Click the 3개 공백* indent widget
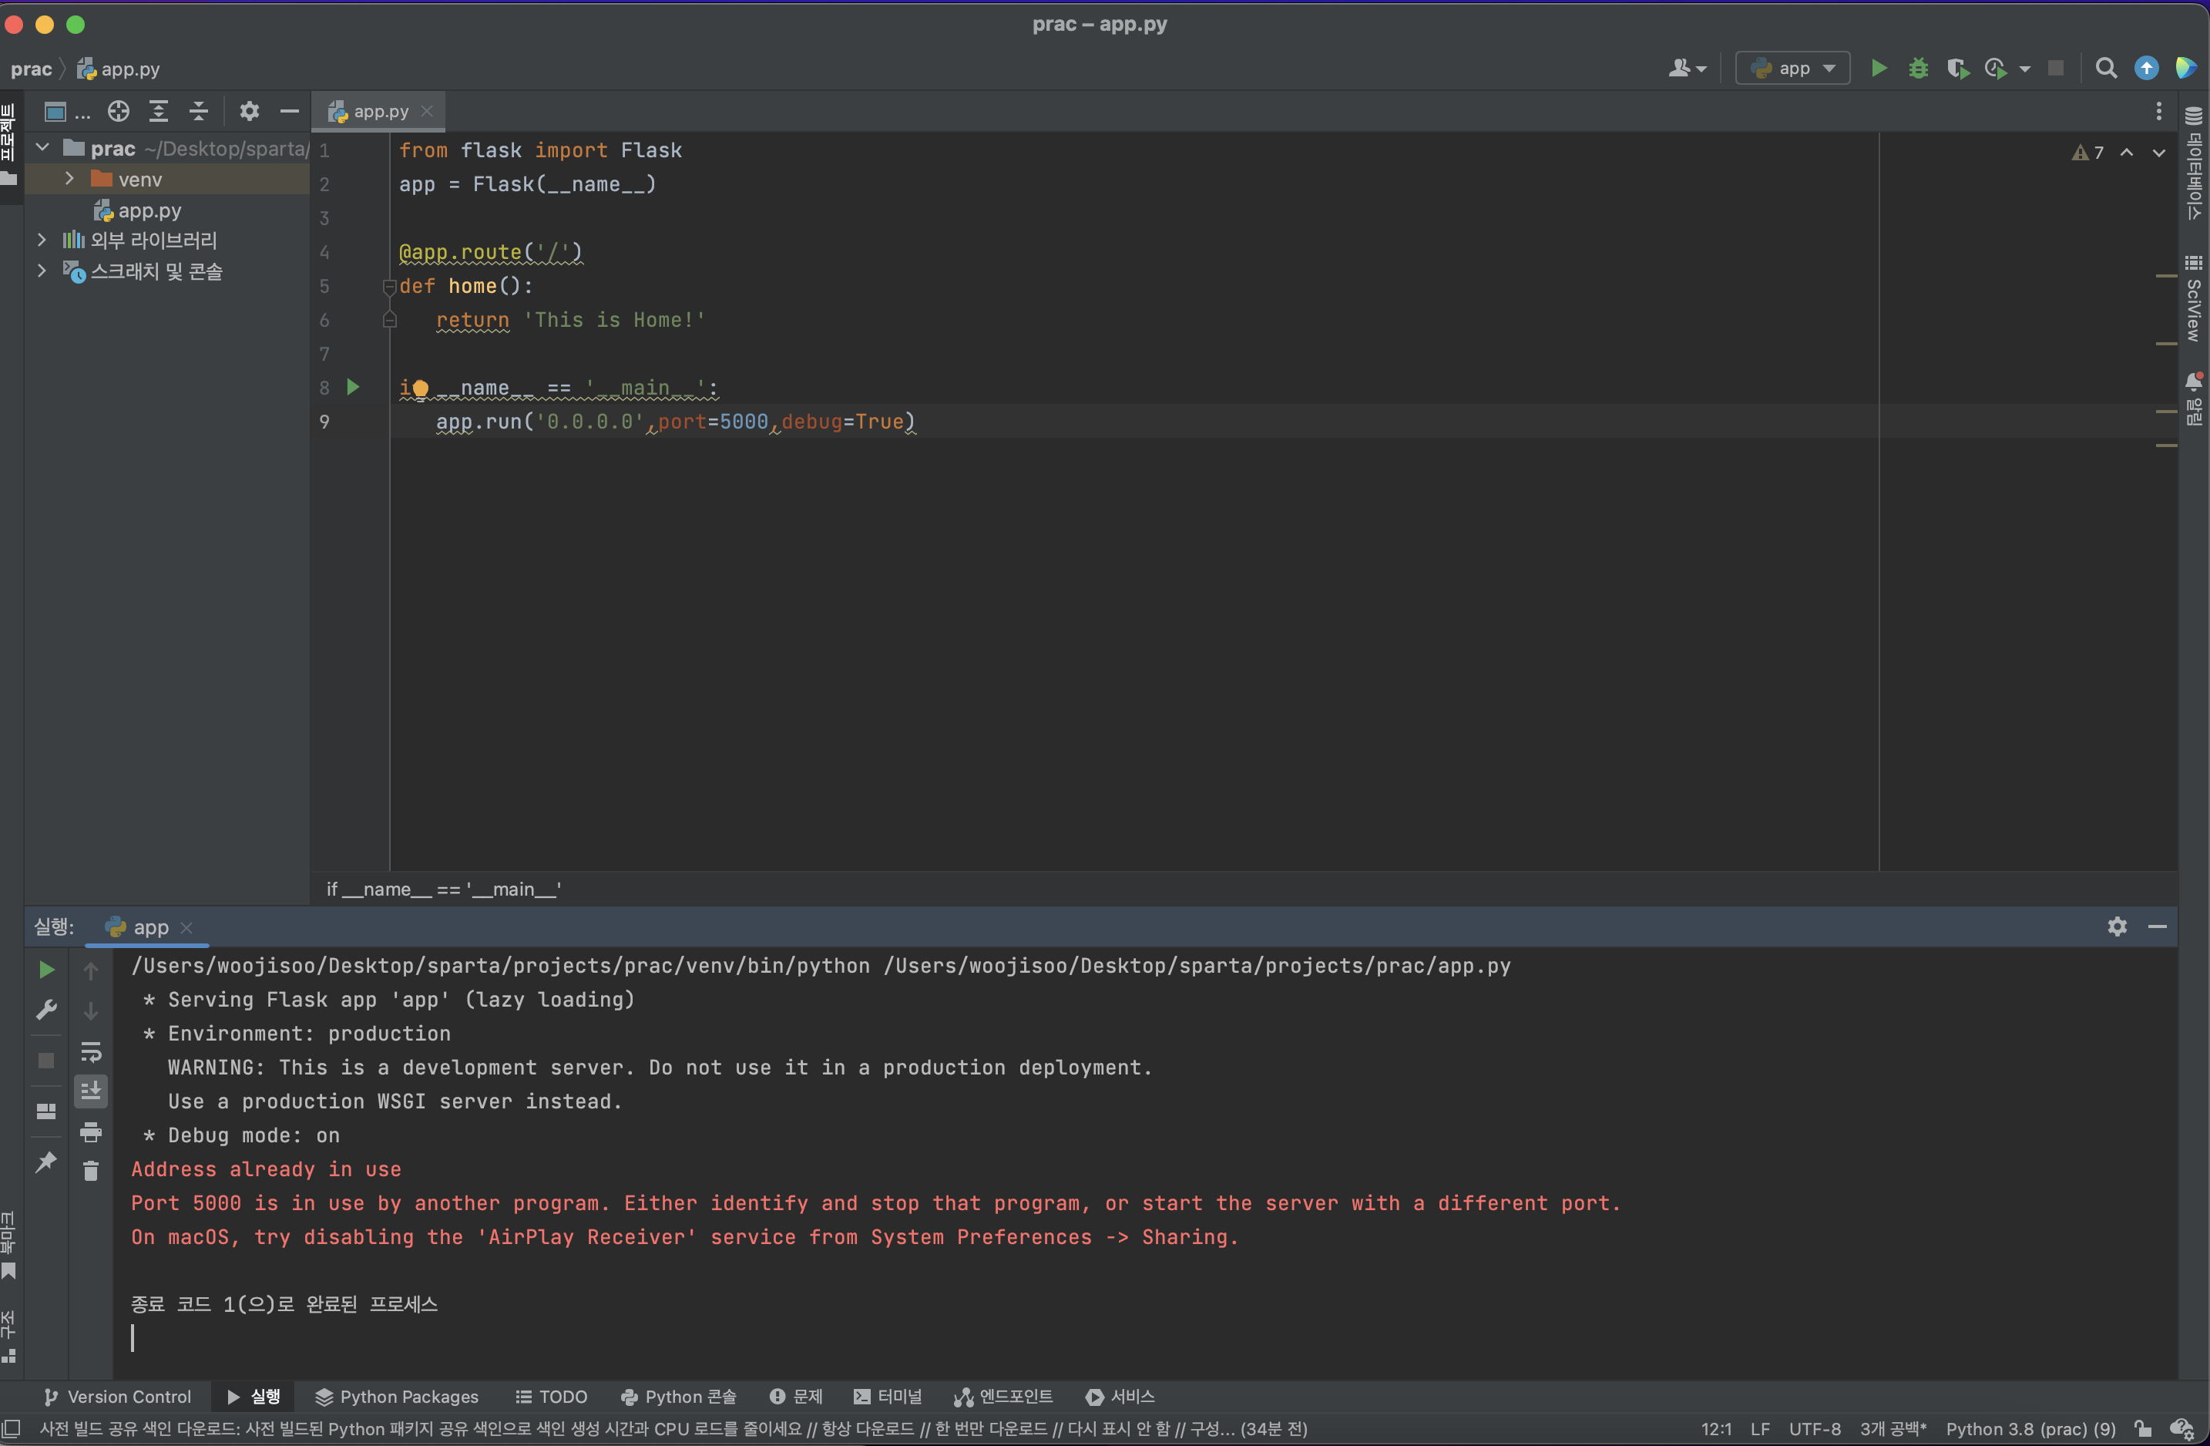Image resolution: width=2210 pixels, height=1446 pixels. coord(1893,1429)
